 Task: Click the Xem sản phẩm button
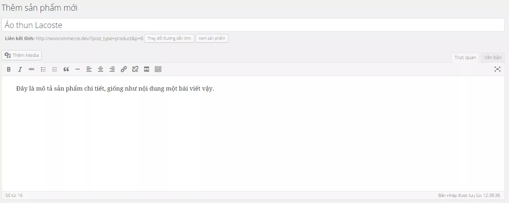[212, 38]
